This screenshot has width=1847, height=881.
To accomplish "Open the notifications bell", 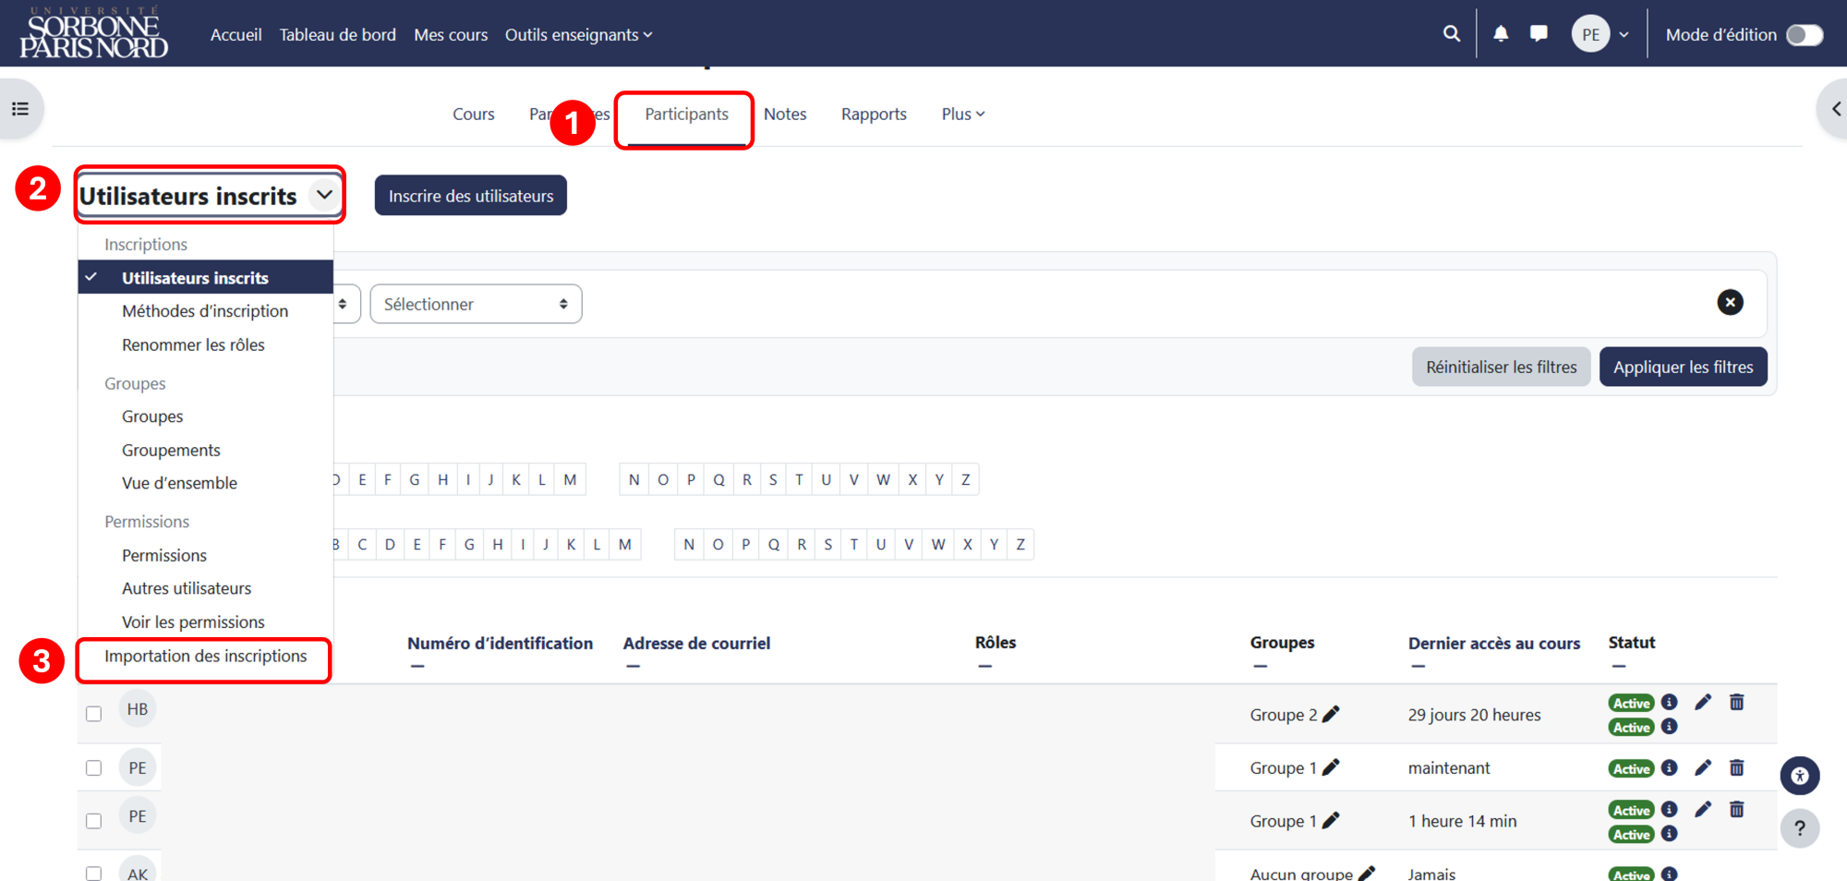I will tap(1501, 34).
